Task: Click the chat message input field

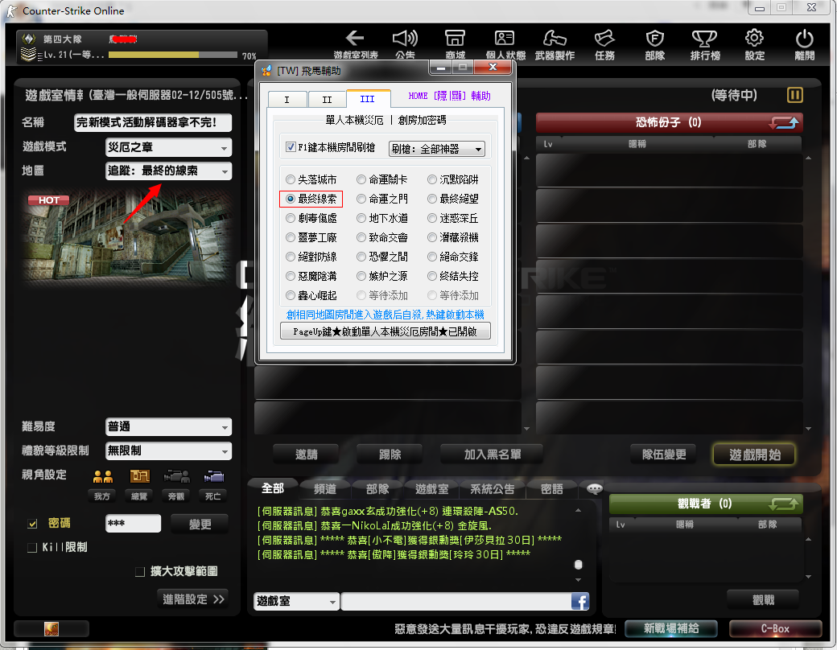Action: (455, 601)
